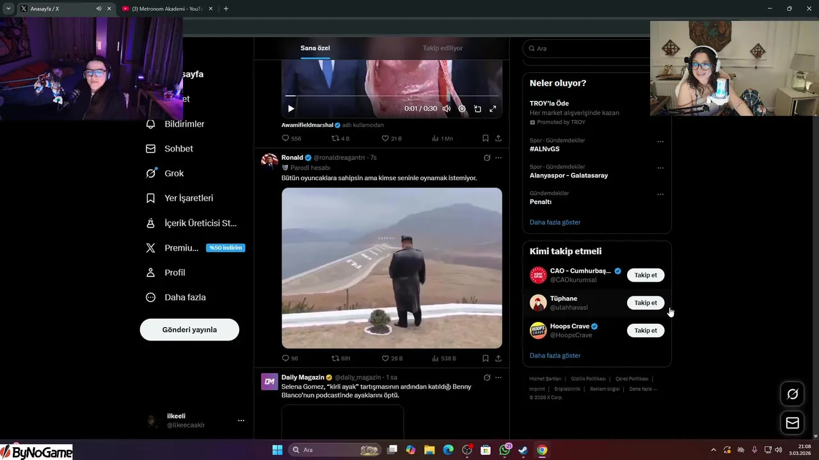The image size is (819, 460).
Task: Open more options for #ALNvGS trend
Action: (x=660, y=141)
